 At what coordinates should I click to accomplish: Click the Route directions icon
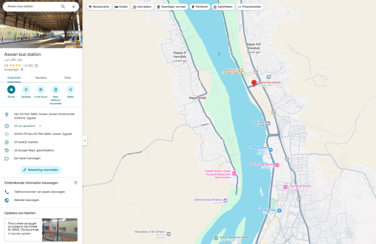pos(11,89)
